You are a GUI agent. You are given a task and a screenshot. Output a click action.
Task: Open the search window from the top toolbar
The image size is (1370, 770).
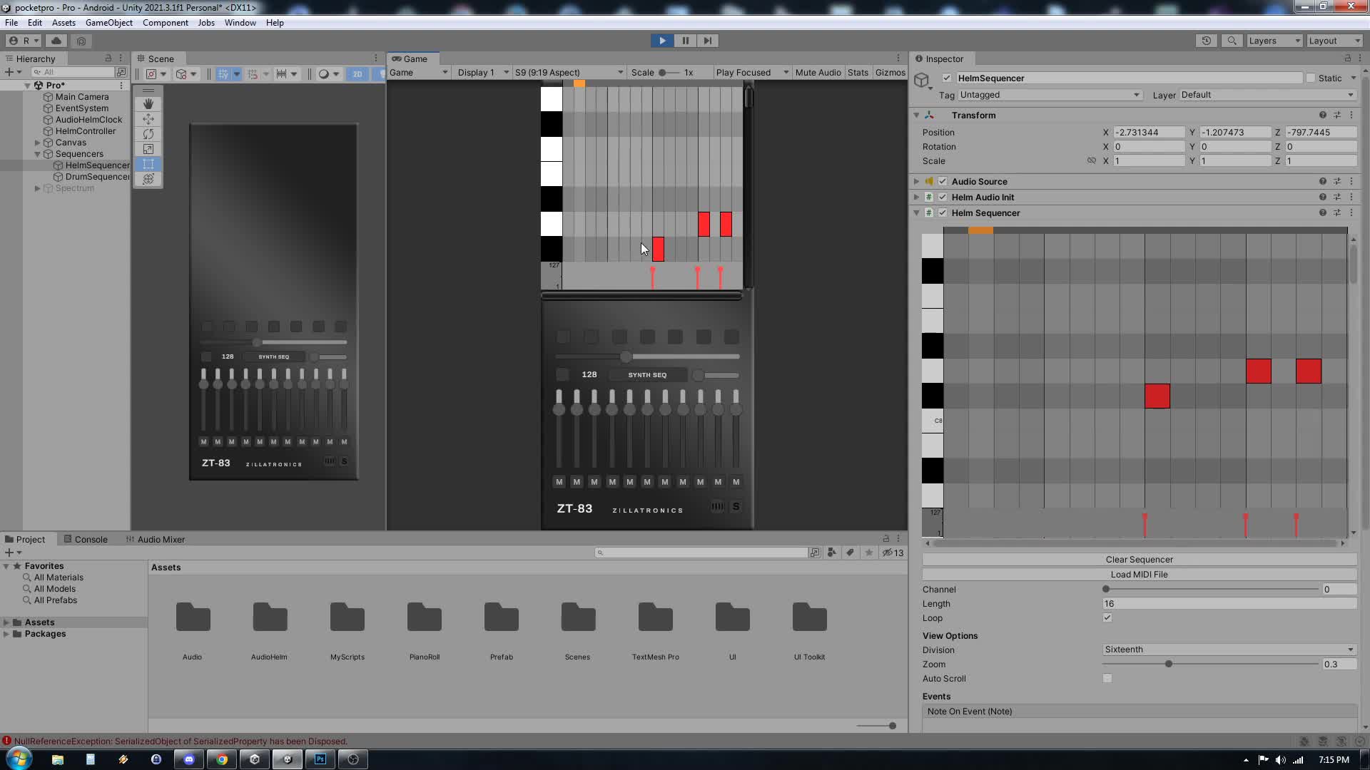[1232, 41]
